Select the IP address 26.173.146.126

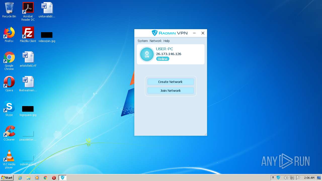click(169, 54)
